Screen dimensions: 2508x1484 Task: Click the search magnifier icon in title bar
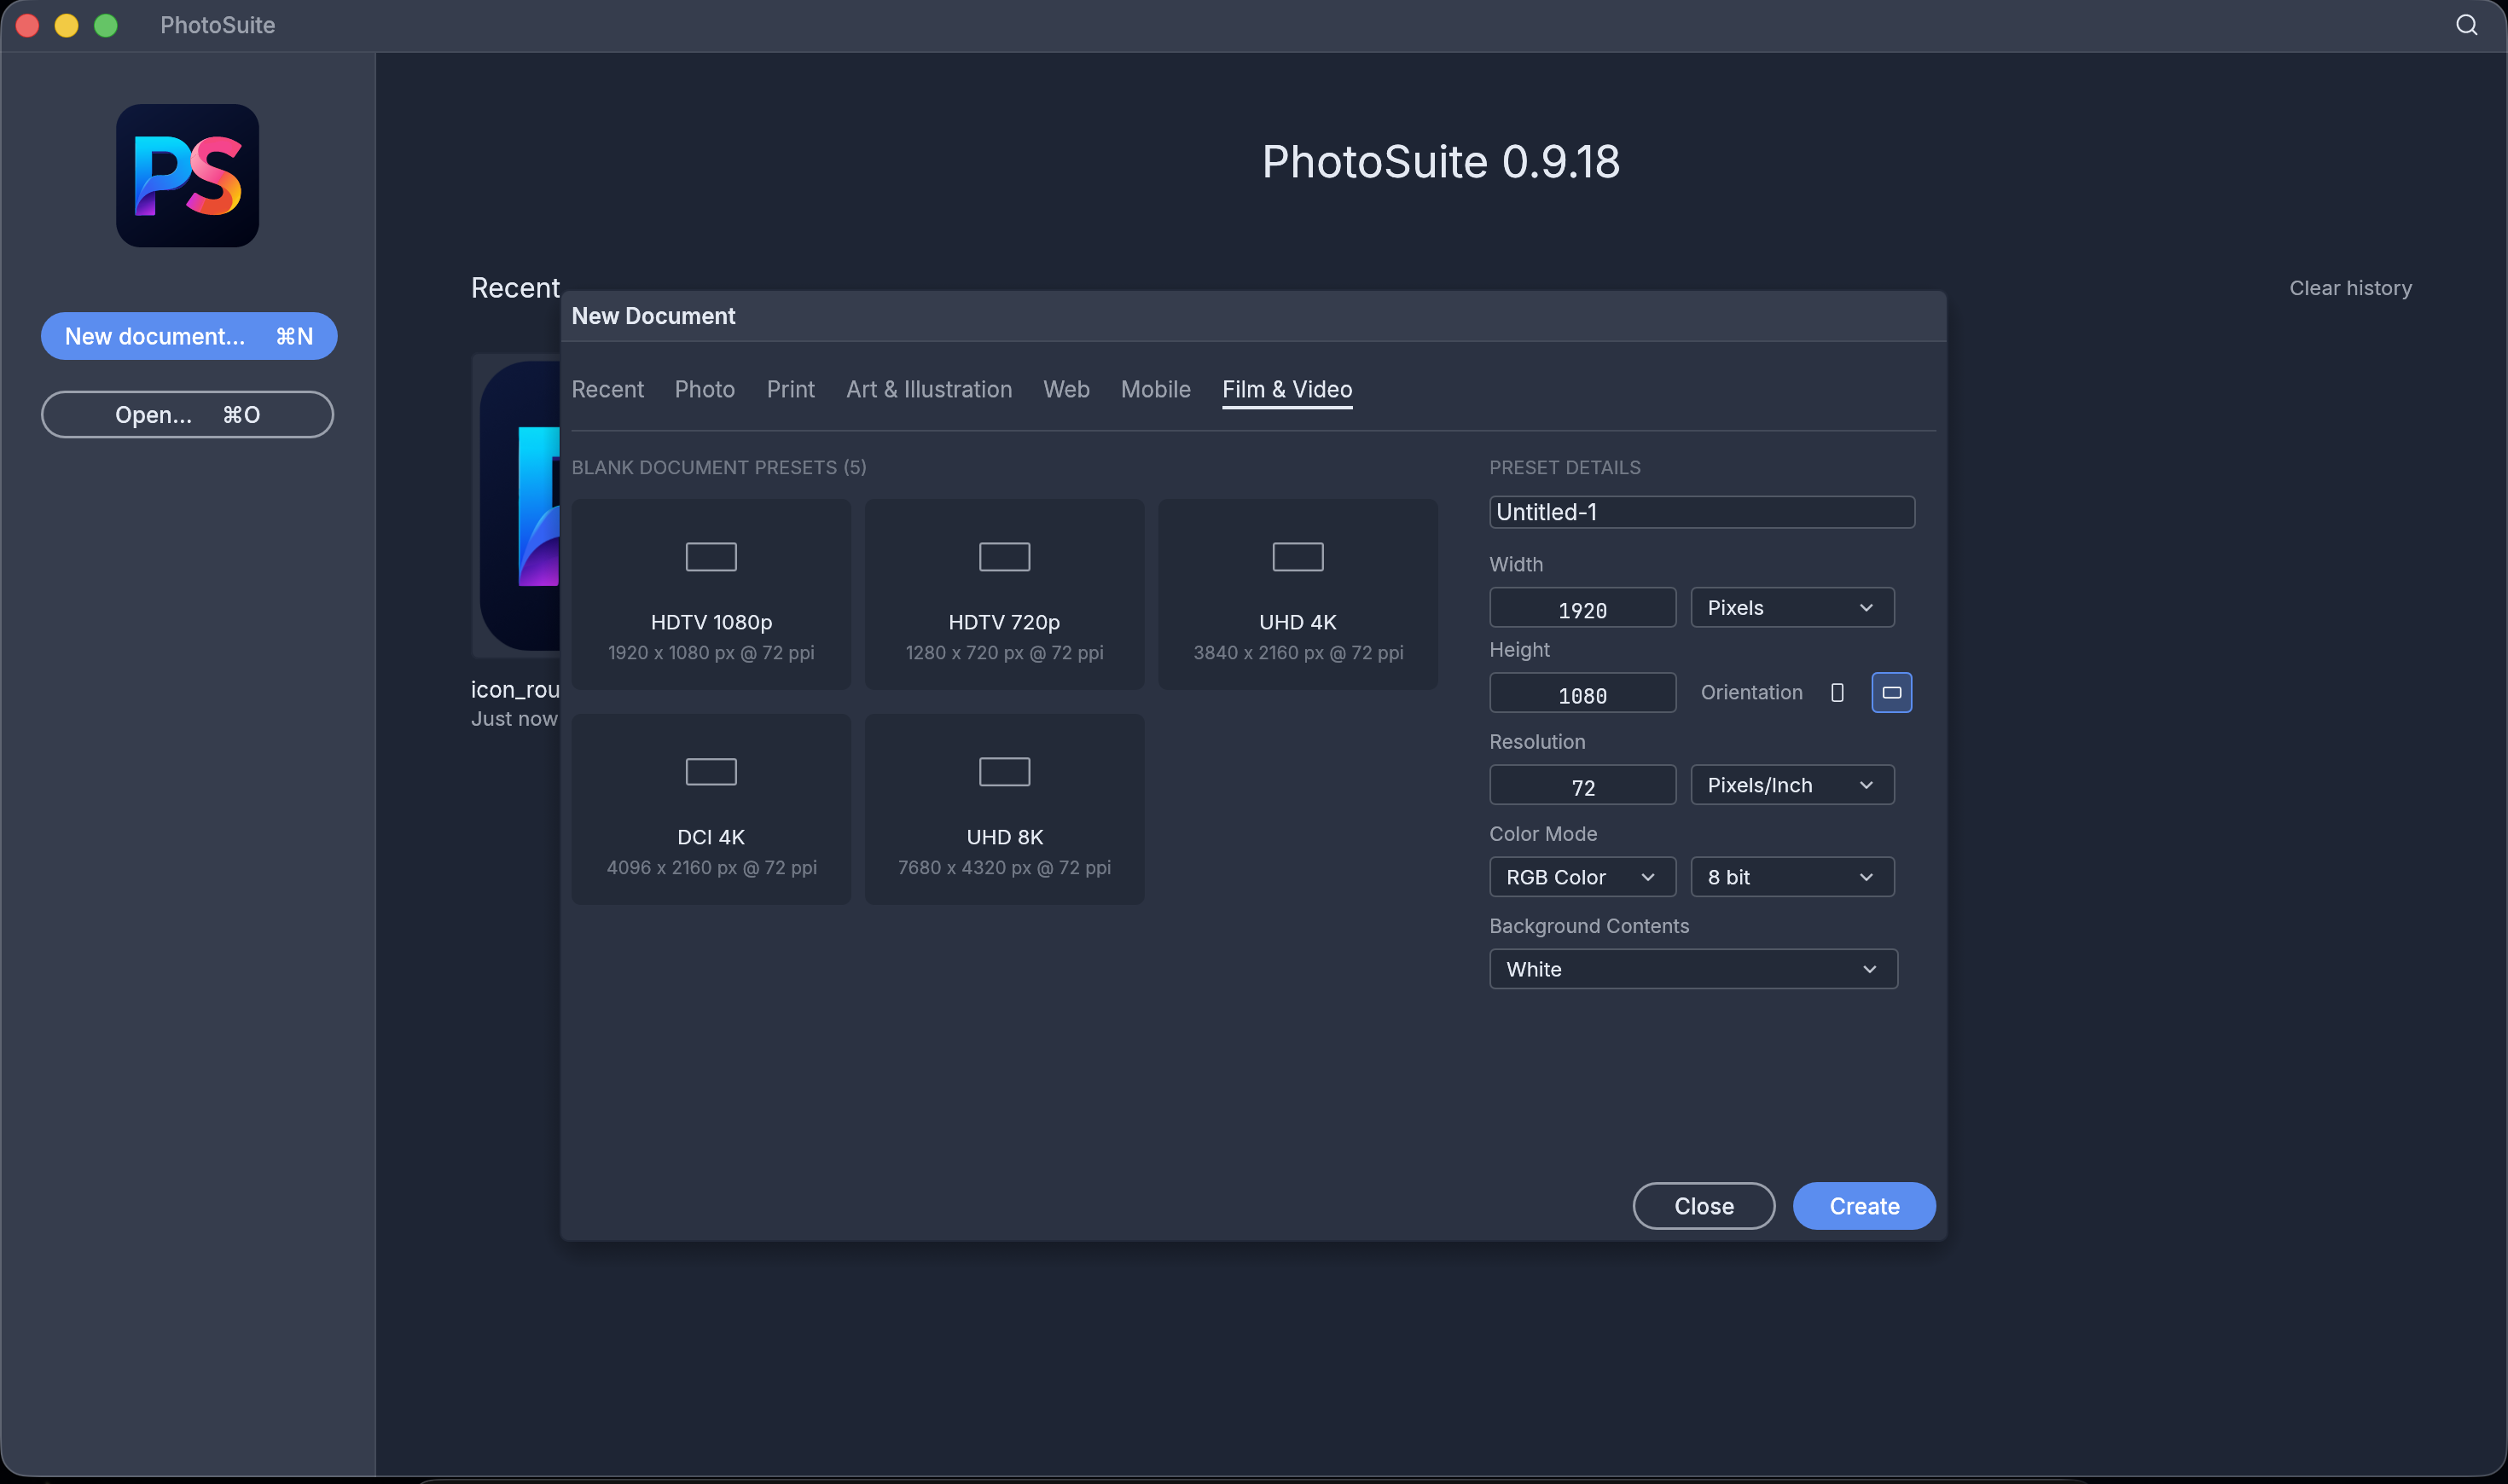[2466, 25]
